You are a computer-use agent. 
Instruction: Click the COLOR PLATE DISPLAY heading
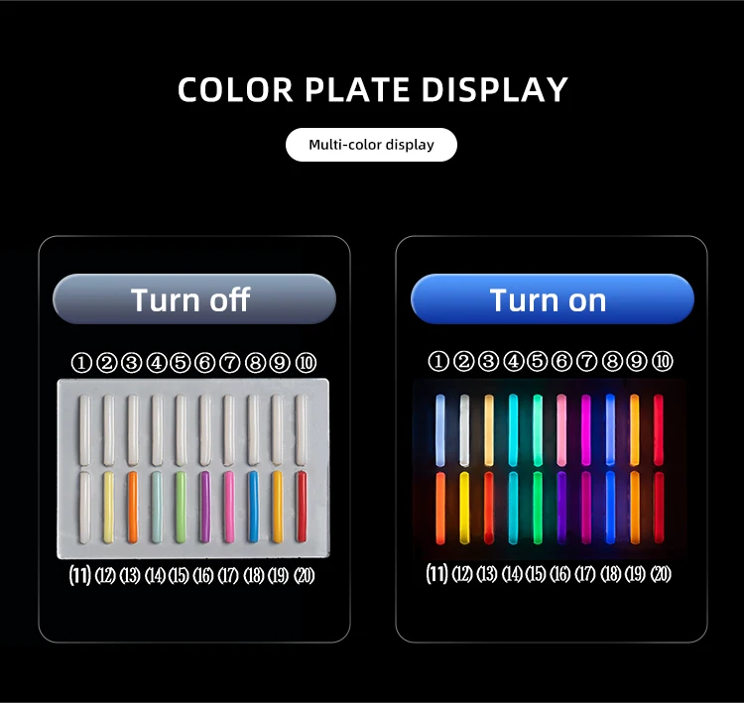[372, 89]
